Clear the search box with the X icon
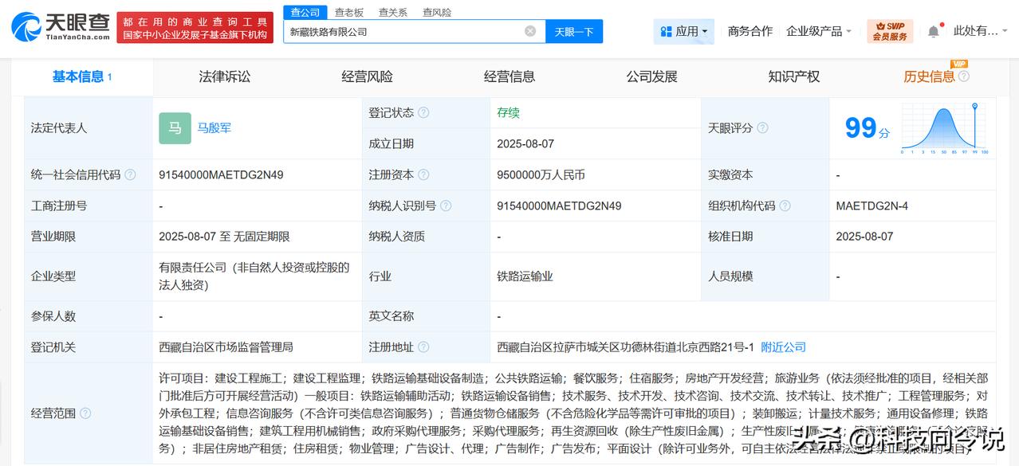1019x466 pixels. pos(530,31)
